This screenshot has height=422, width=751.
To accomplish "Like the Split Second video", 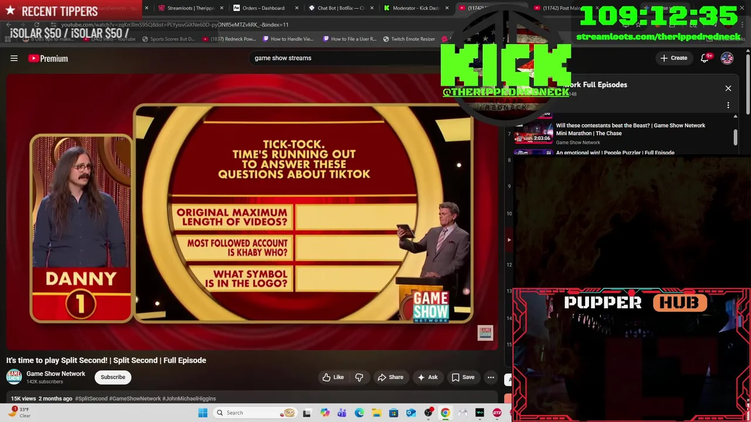I will [x=333, y=377].
